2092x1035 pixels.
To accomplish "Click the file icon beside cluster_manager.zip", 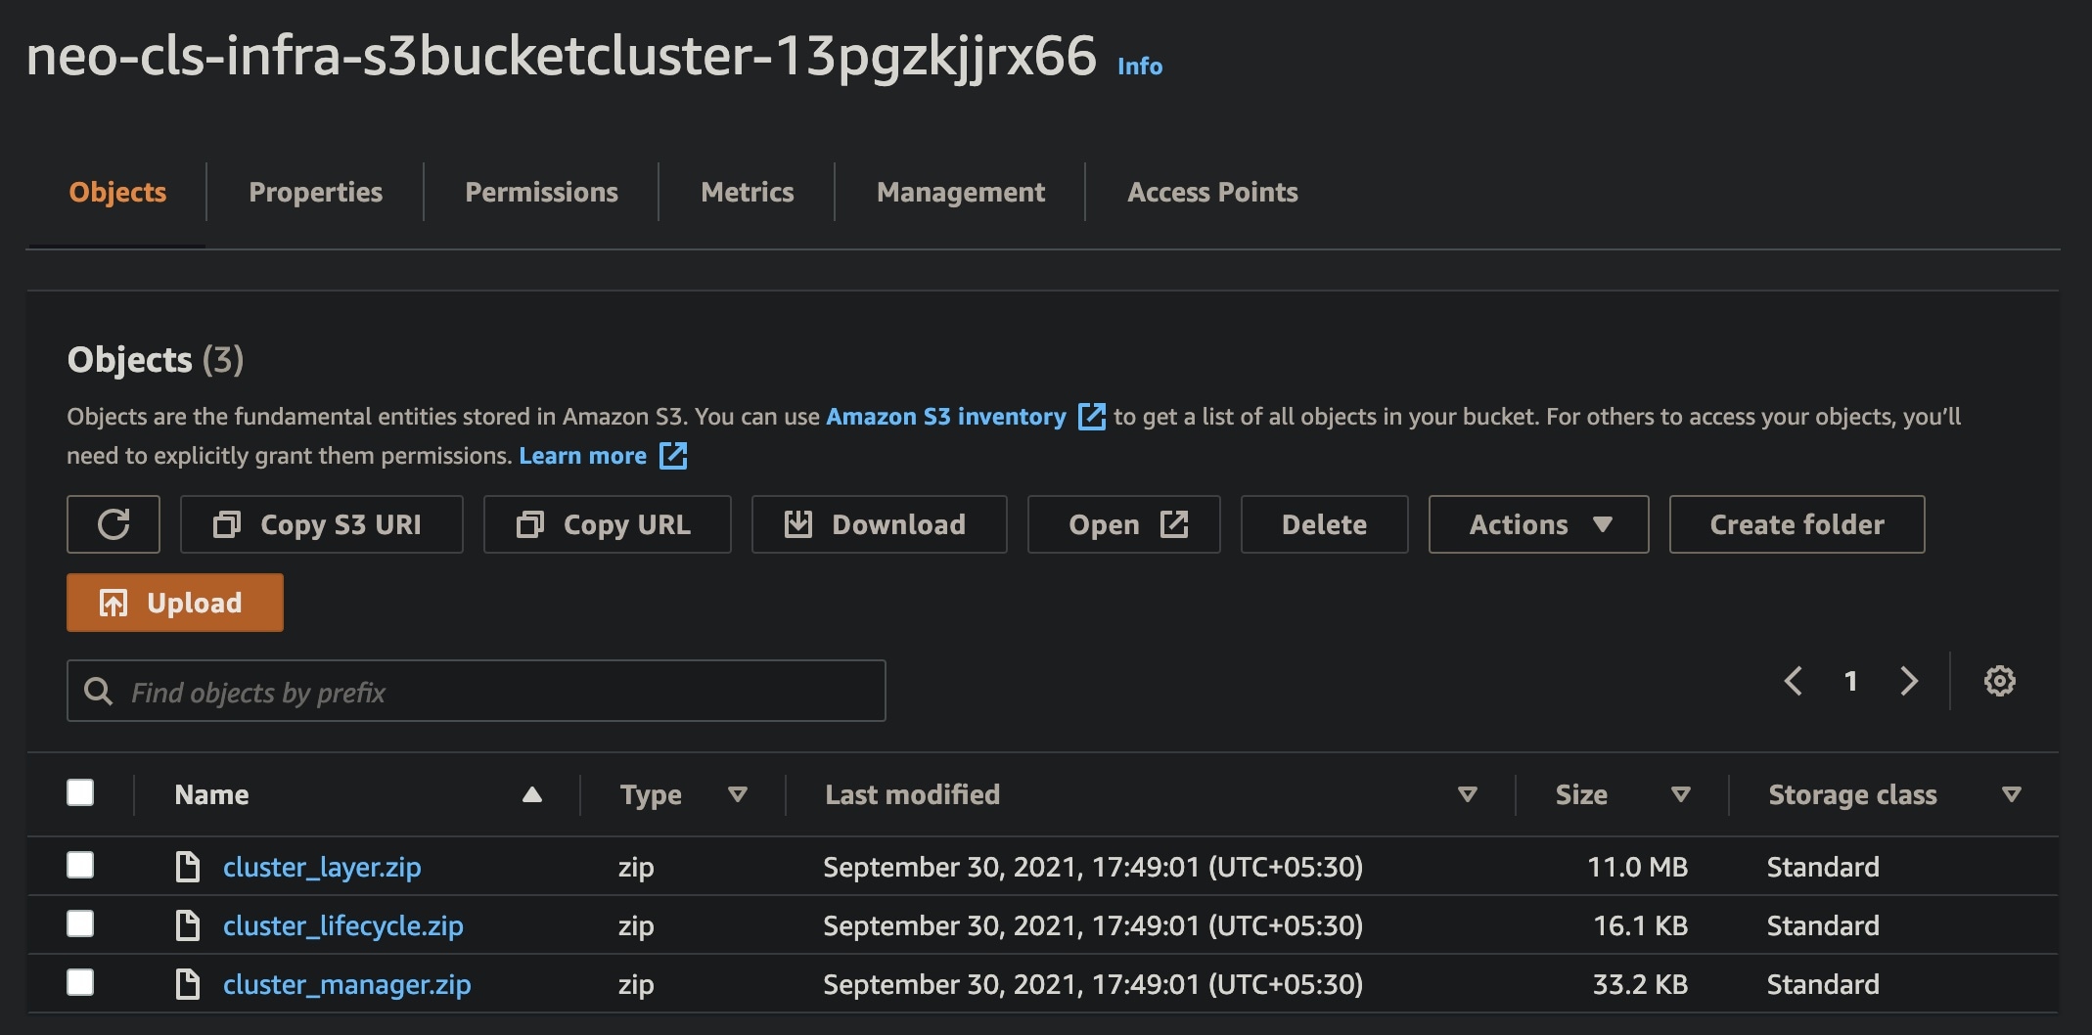I will pyautogui.click(x=187, y=984).
